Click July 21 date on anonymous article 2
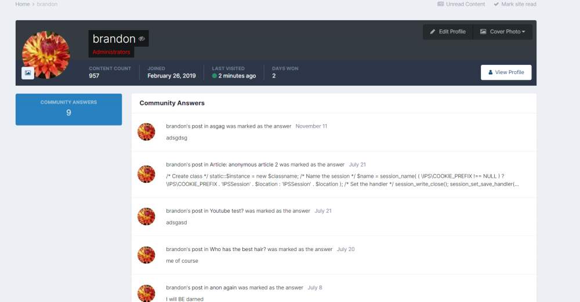The image size is (580, 302). pos(357,165)
